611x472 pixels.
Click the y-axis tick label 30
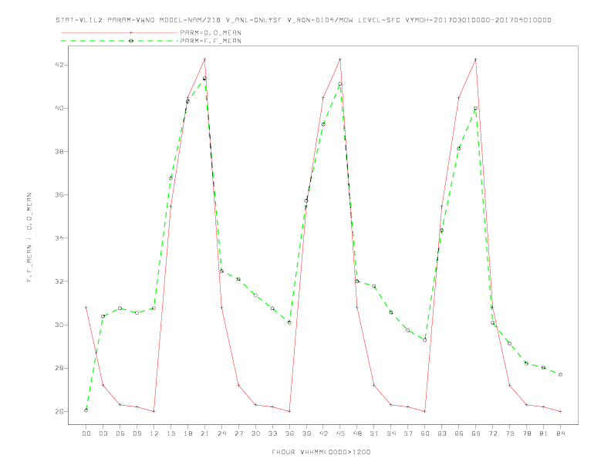pyautogui.click(x=59, y=325)
